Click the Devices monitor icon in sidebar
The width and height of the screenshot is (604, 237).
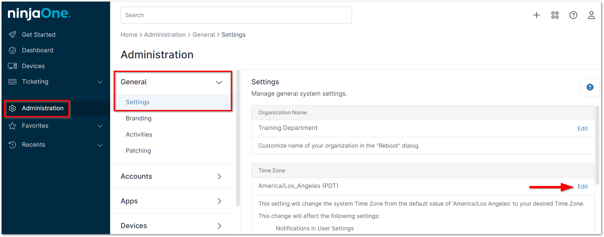pyautogui.click(x=12, y=66)
